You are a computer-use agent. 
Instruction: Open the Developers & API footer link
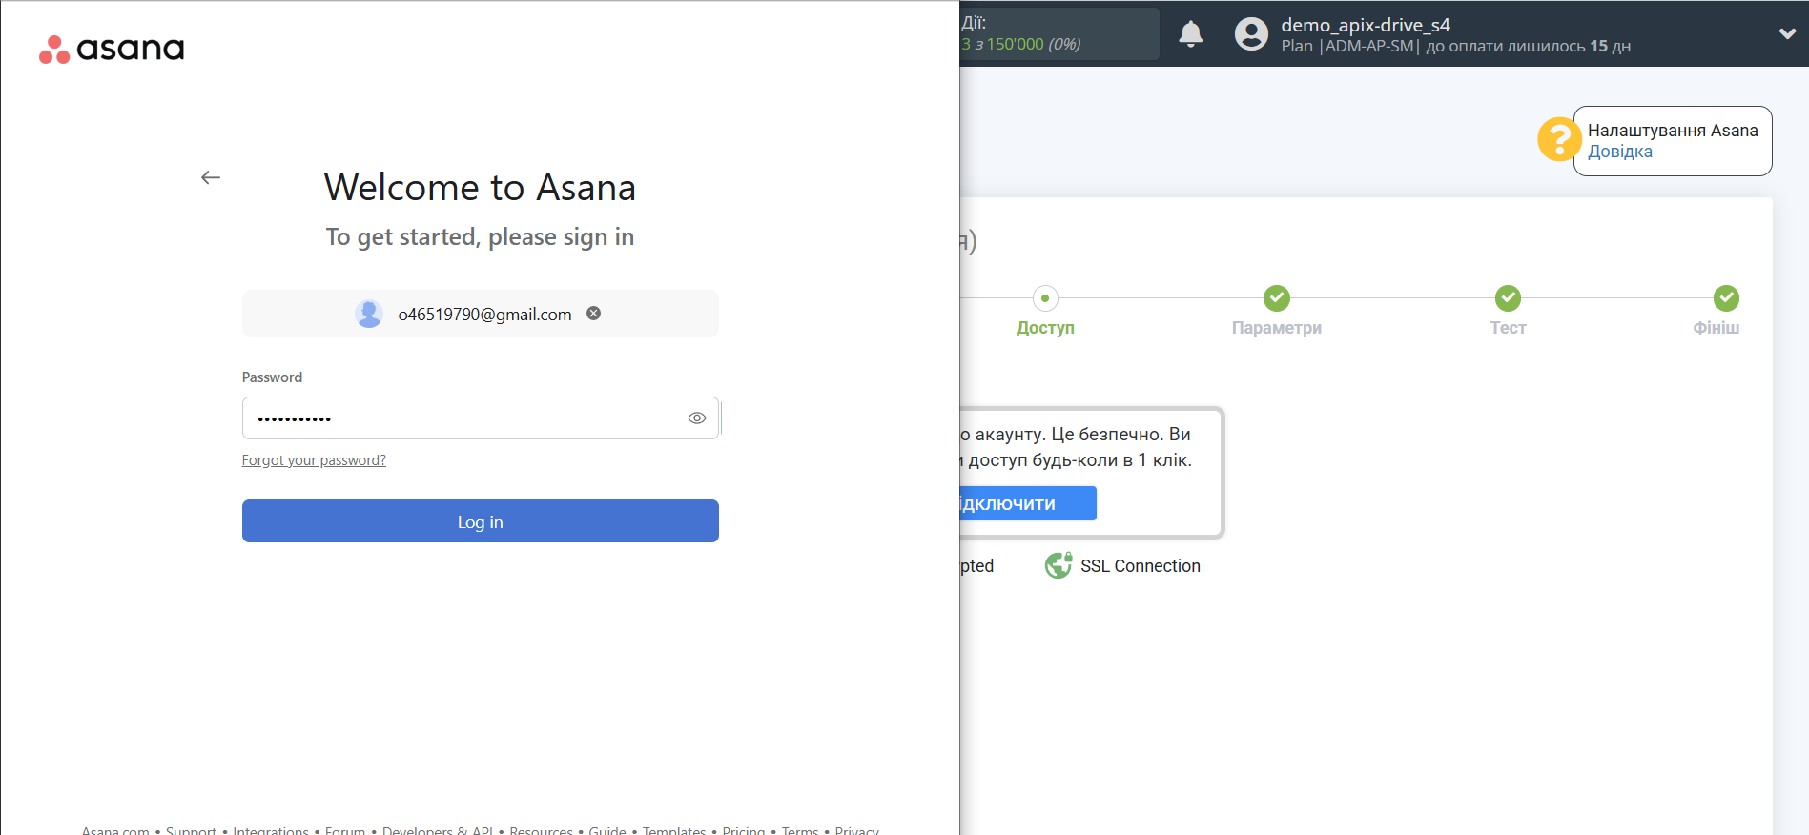pyautogui.click(x=438, y=829)
